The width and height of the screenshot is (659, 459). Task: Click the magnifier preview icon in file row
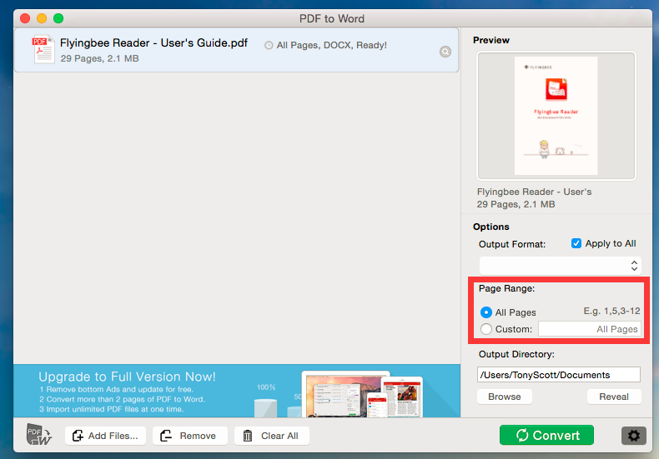click(445, 52)
